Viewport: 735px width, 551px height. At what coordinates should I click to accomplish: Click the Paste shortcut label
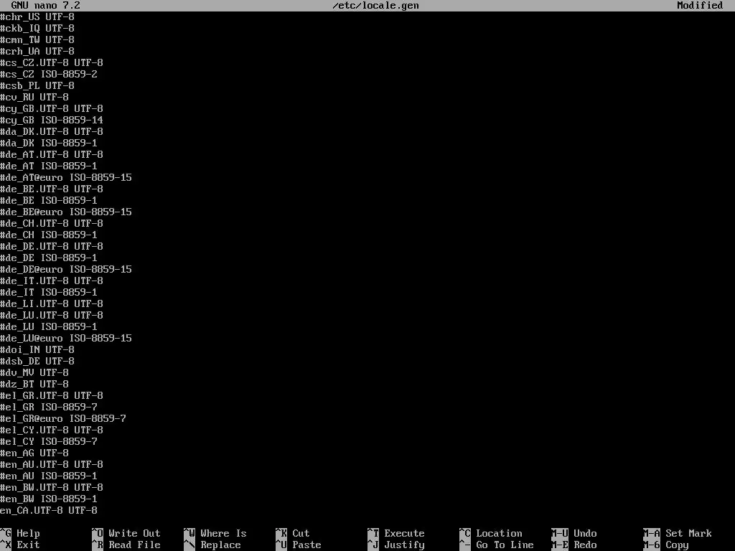(x=306, y=545)
